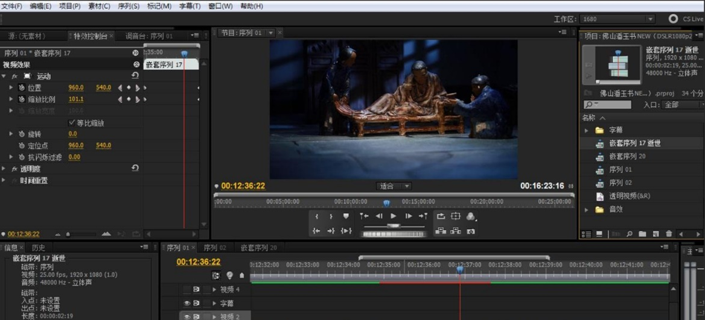
Task: Delete selected item with trash icon
Action: 669,234
